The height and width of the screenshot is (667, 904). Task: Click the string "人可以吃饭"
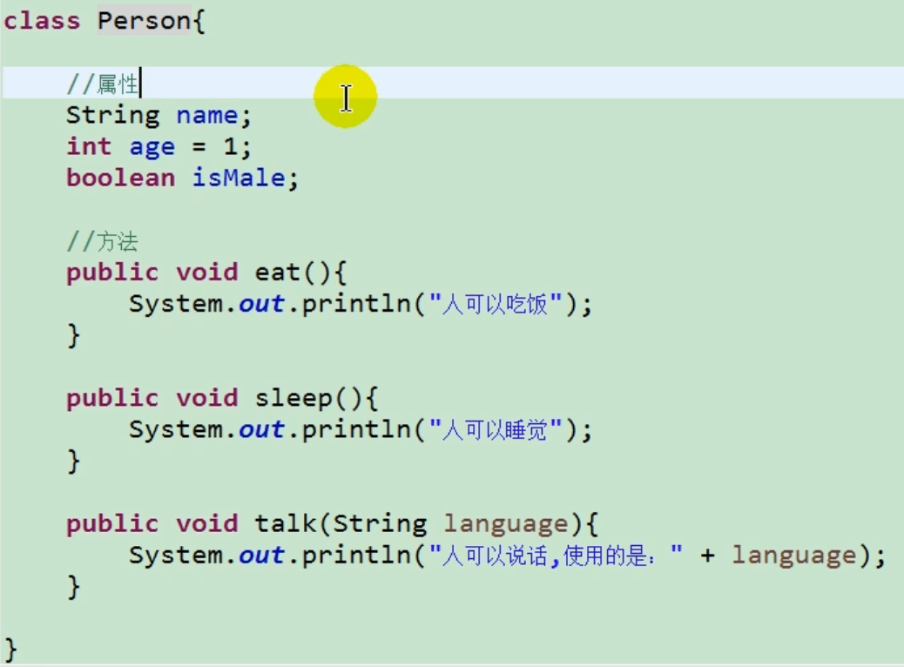(x=496, y=304)
